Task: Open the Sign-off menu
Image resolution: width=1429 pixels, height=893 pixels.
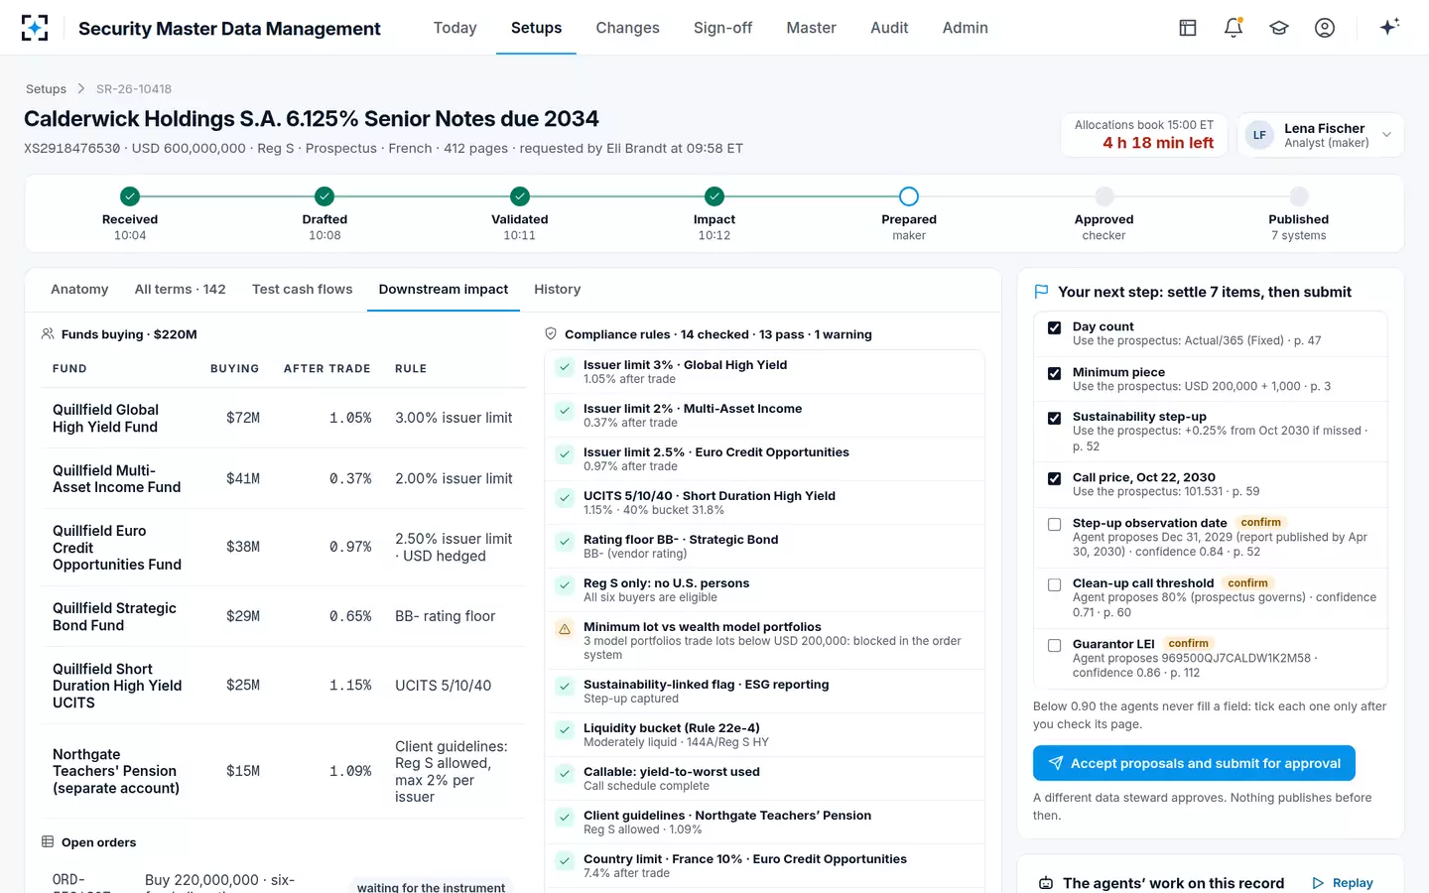Action: pyautogui.click(x=722, y=28)
